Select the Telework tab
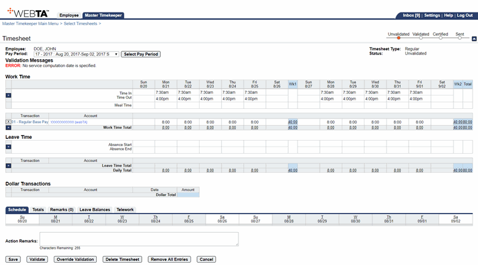478x265 pixels. tap(125, 210)
